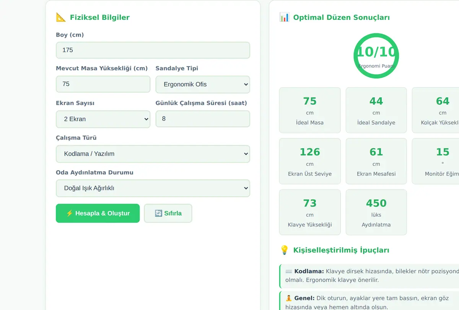This screenshot has width=459, height=310.
Task: Select the Klavye Yüksekliği 73 cm card
Action: [310, 212]
